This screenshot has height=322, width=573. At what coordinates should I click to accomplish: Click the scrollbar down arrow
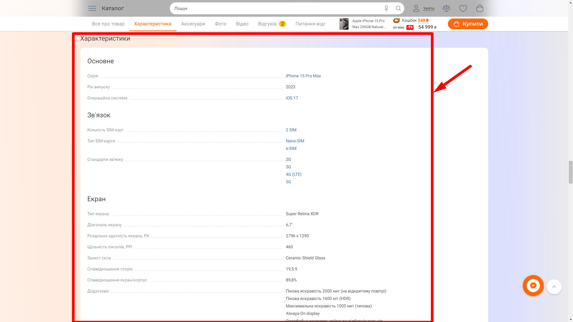pyautogui.click(x=571, y=320)
